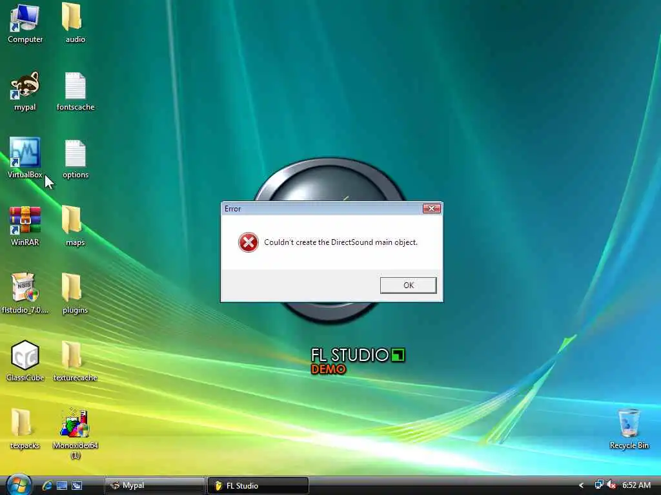The width and height of the screenshot is (661, 495).
Task: Select the options file icon
Action: coord(75,159)
